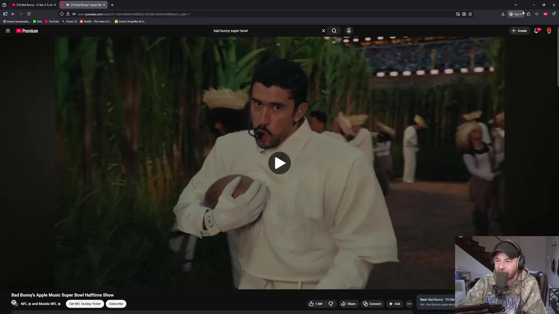
Task: Clear the search box text
Action: click(324, 31)
